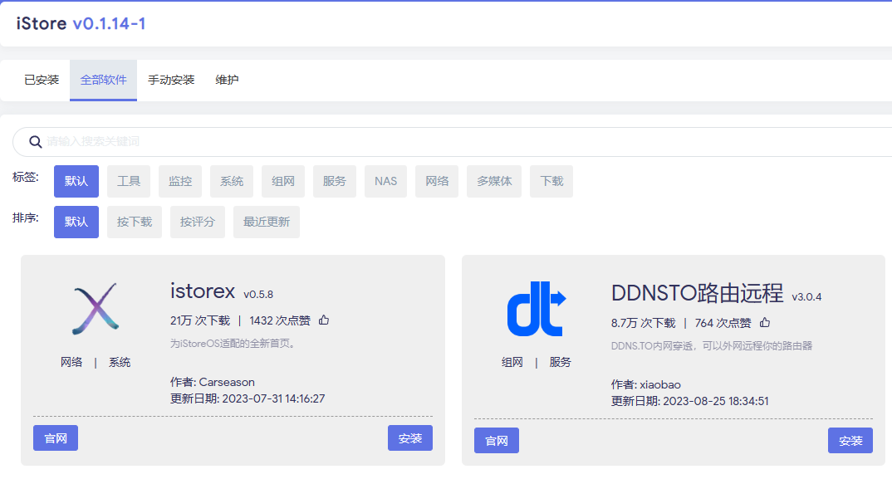Go to the 维护 tab

pyautogui.click(x=227, y=81)
